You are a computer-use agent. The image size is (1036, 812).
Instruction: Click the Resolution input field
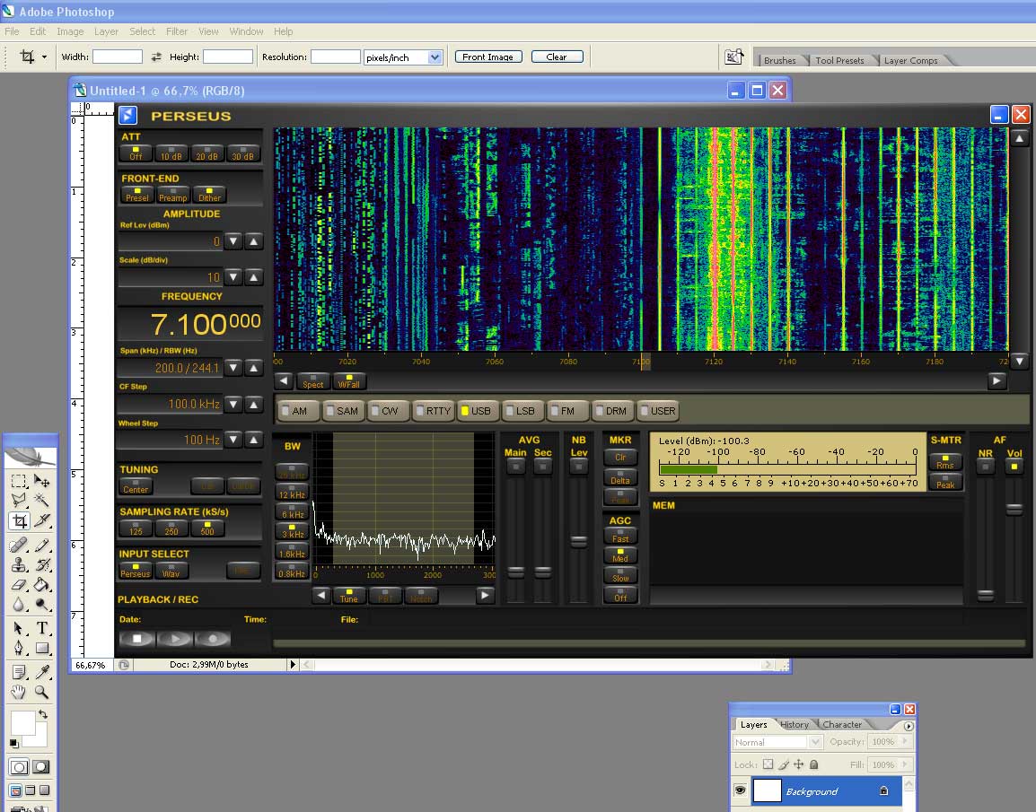coord(336,57)
